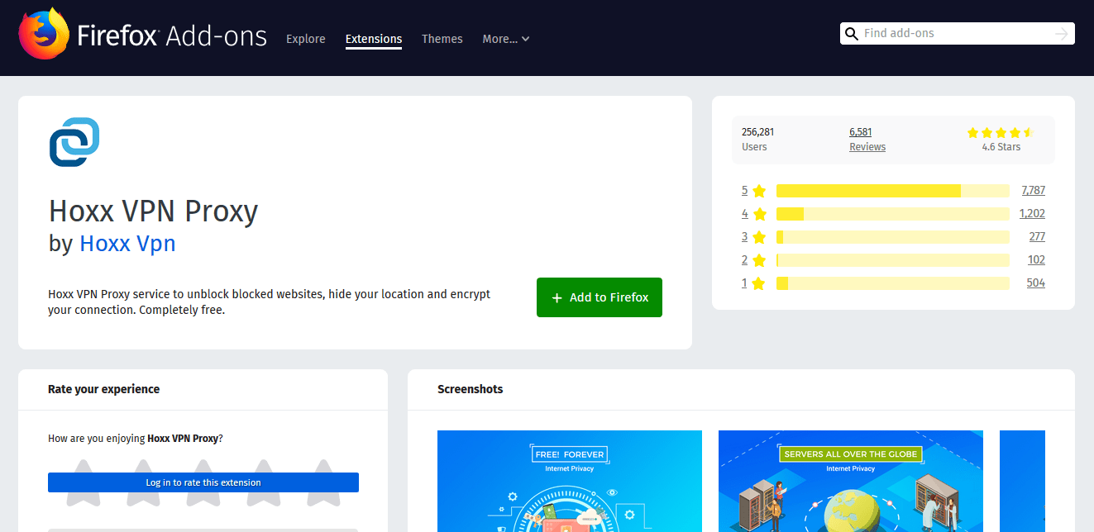The height and width of the screenshot is (532, 1094).
Task: Submit search with the arrow icon
Action: click(1063, 34)
